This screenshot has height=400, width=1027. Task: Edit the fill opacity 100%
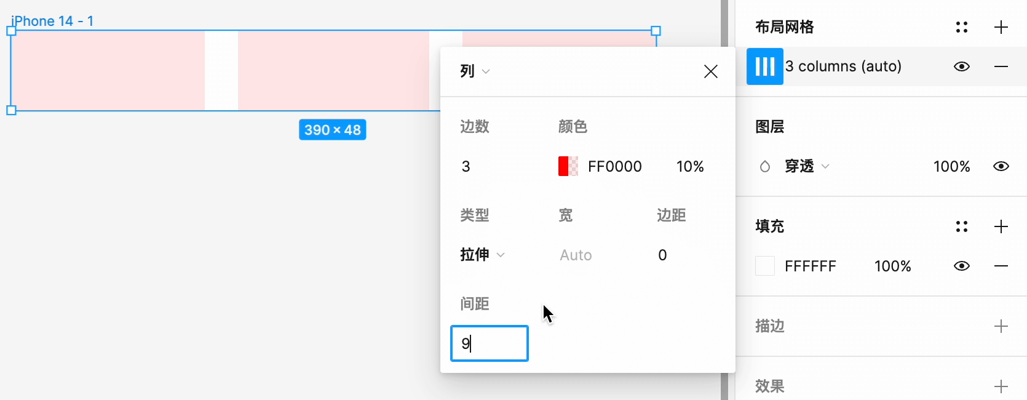pyautogui.click(x=893, y=266)
